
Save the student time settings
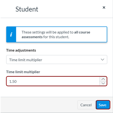click(x=103, y=105)
